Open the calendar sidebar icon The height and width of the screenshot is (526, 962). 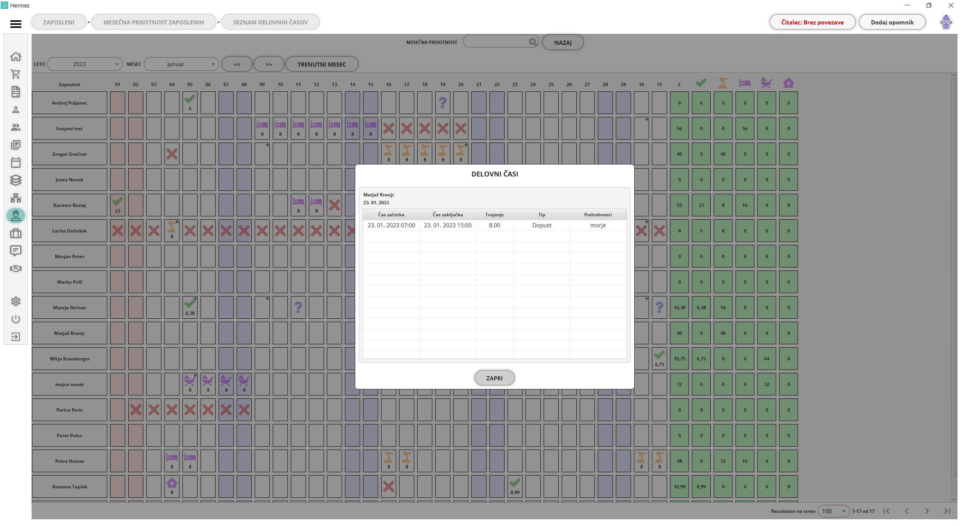coord(15,163)
